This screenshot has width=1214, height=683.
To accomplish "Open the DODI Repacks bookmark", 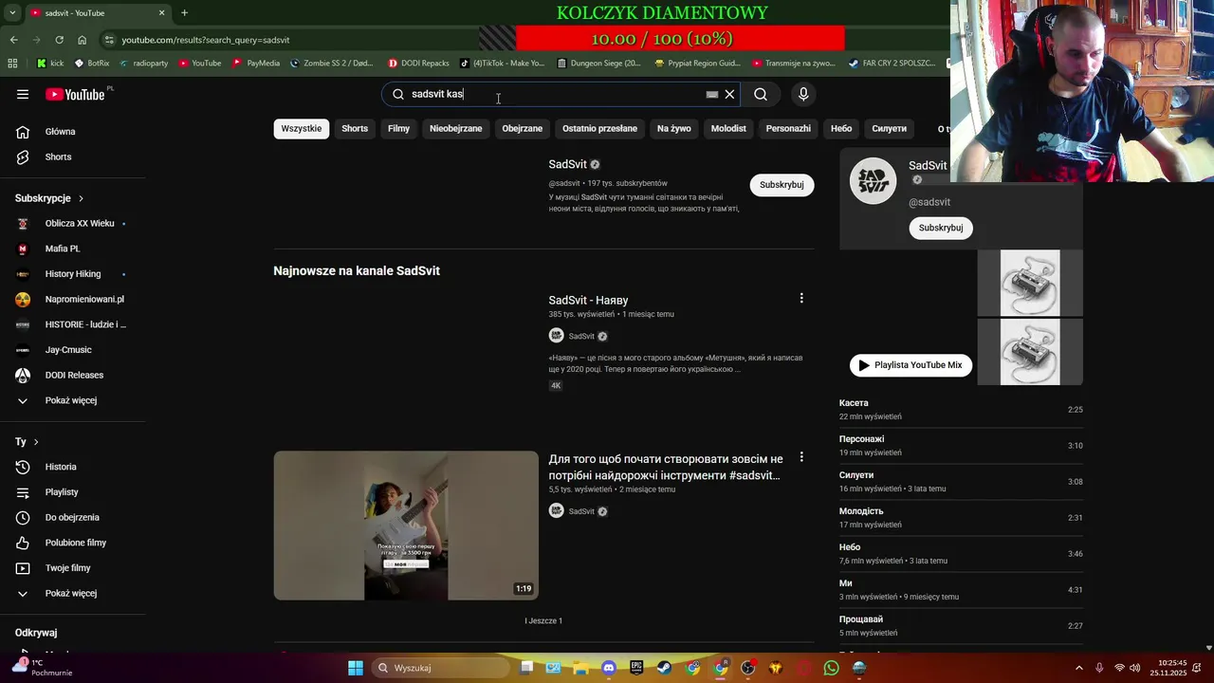I will [x=418, y=64].
